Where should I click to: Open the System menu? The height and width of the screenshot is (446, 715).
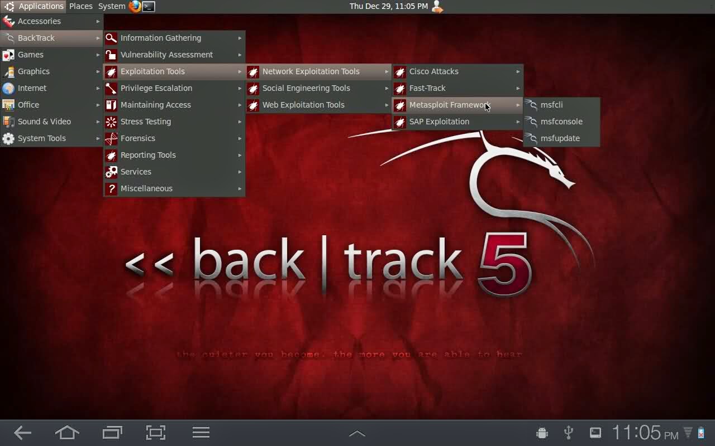tap(112, 6)
